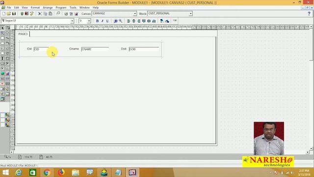Click the Paste toolbar icon

tap(51, 14)
